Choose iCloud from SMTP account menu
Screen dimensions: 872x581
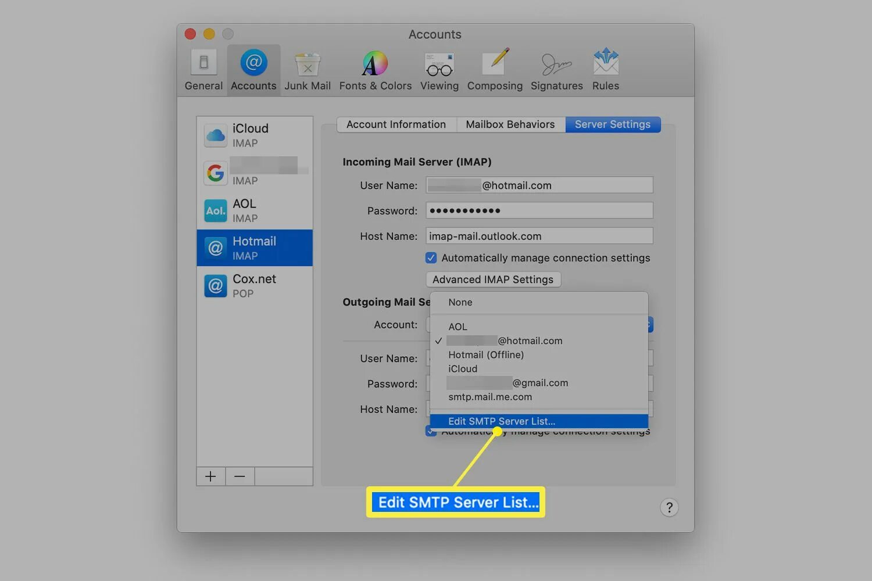click(539, 368)
